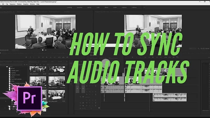Viewport: 210px width, 118px height.
Task: Select thumbnail MVI_0020.MOV
Action: pos(57,81)
